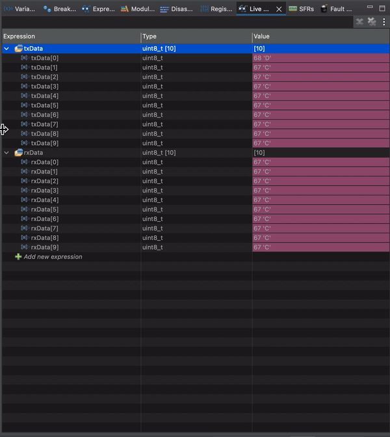Select the txData[0] value cell
The image size is (390, 437).
[320, 58]
